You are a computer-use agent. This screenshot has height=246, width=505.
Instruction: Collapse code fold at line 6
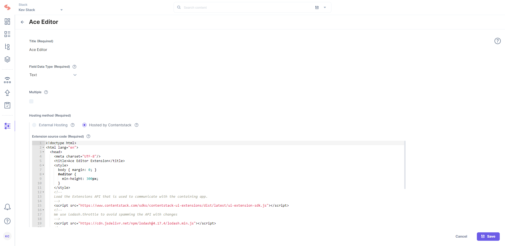pos(43,165)
